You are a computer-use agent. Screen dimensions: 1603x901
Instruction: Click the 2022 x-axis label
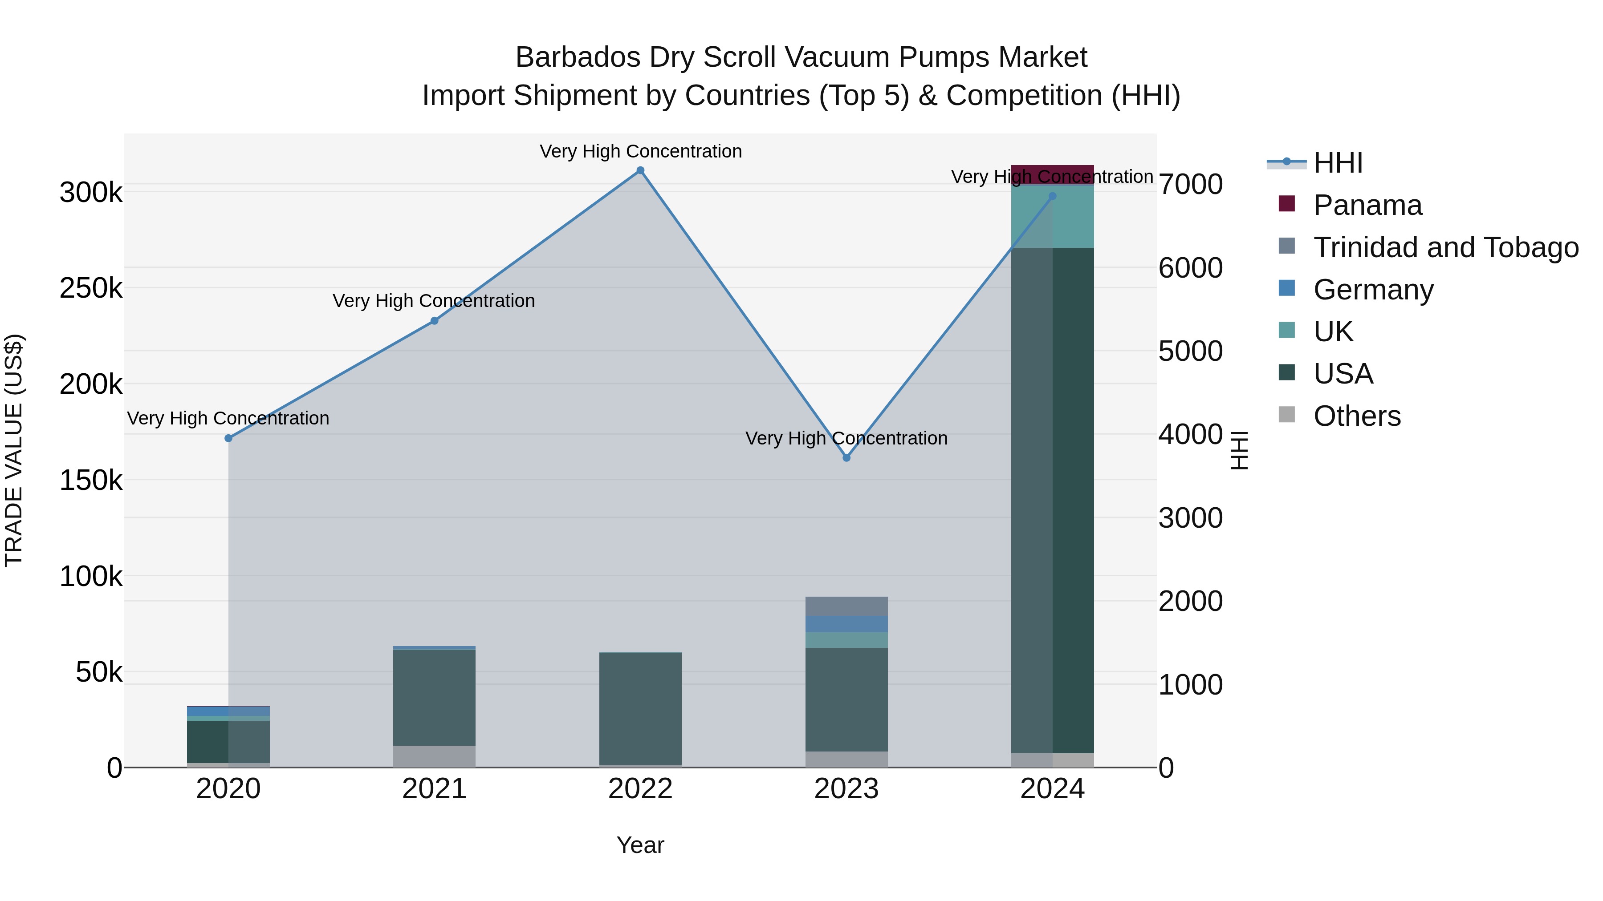tap(640, 789)
